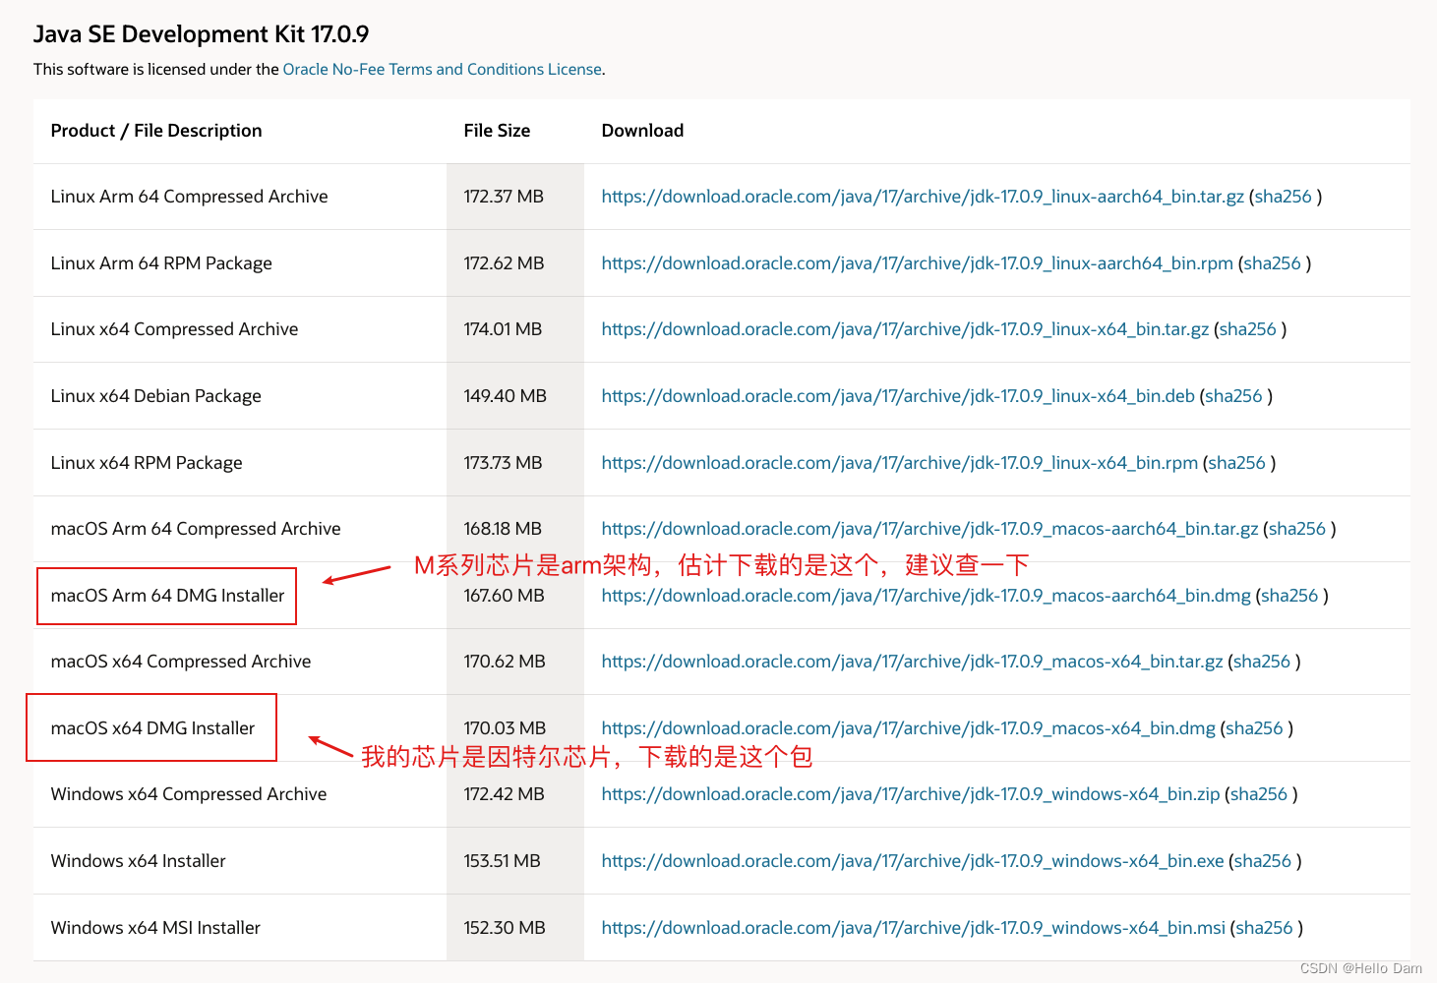Select 'Linux x64 RPM Package' text
The image size is (1437, 983).
146,463
